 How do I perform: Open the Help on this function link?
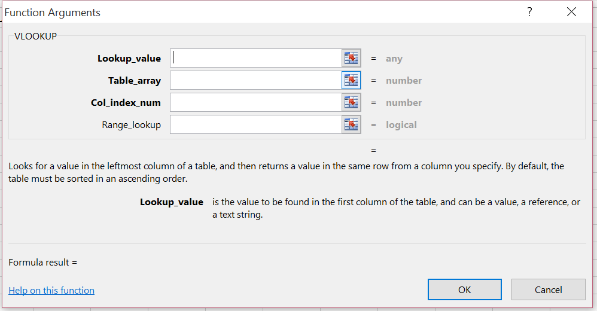point(51,291)
